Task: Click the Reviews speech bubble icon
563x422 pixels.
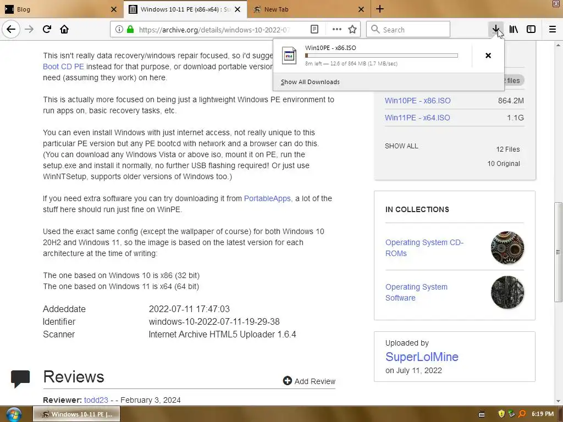Action: pos(20,379)
